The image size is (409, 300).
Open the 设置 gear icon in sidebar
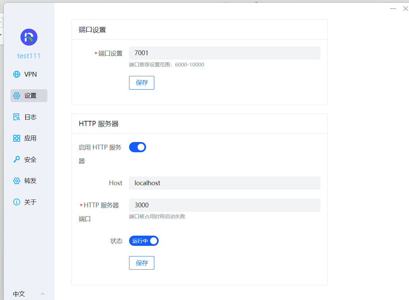coord(16,96)
